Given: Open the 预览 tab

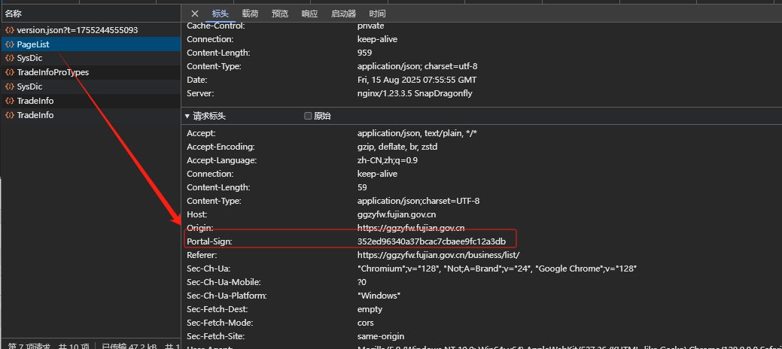Looking at the screenshot, I should pyautogui.click(x=280, y=14).
